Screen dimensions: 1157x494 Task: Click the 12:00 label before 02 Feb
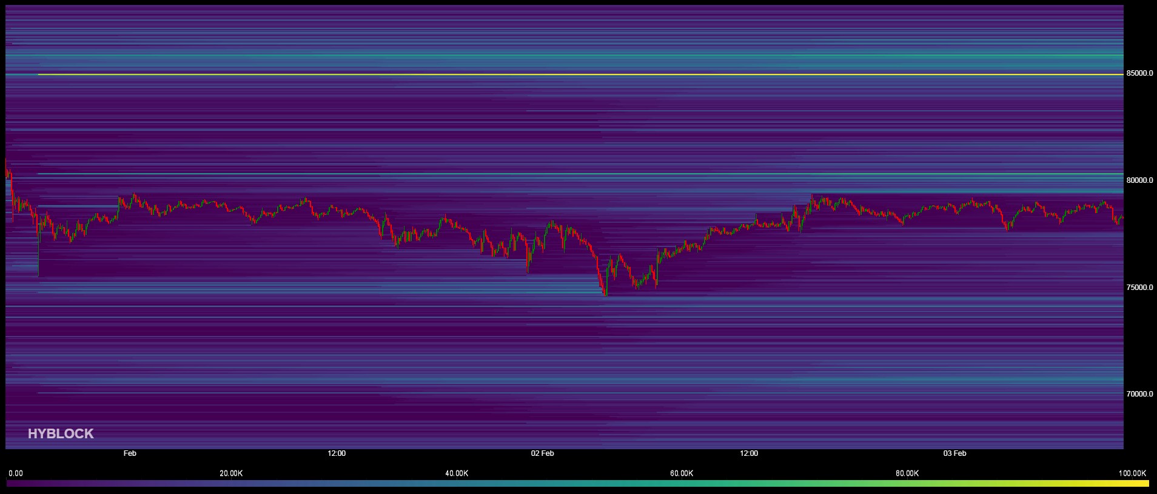tap(337, 453)
